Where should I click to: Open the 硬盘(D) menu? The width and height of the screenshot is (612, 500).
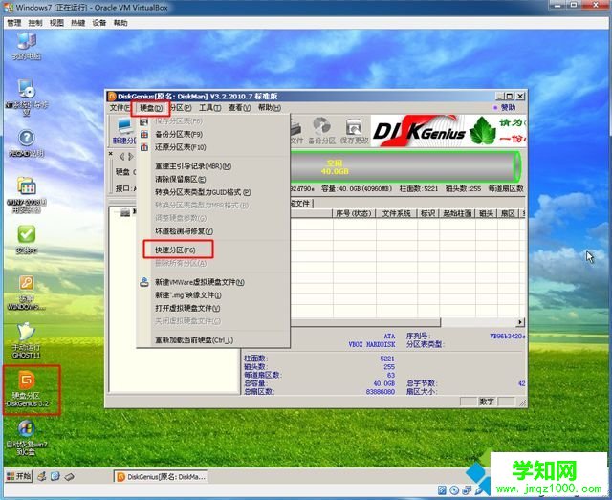click(151, 108)
